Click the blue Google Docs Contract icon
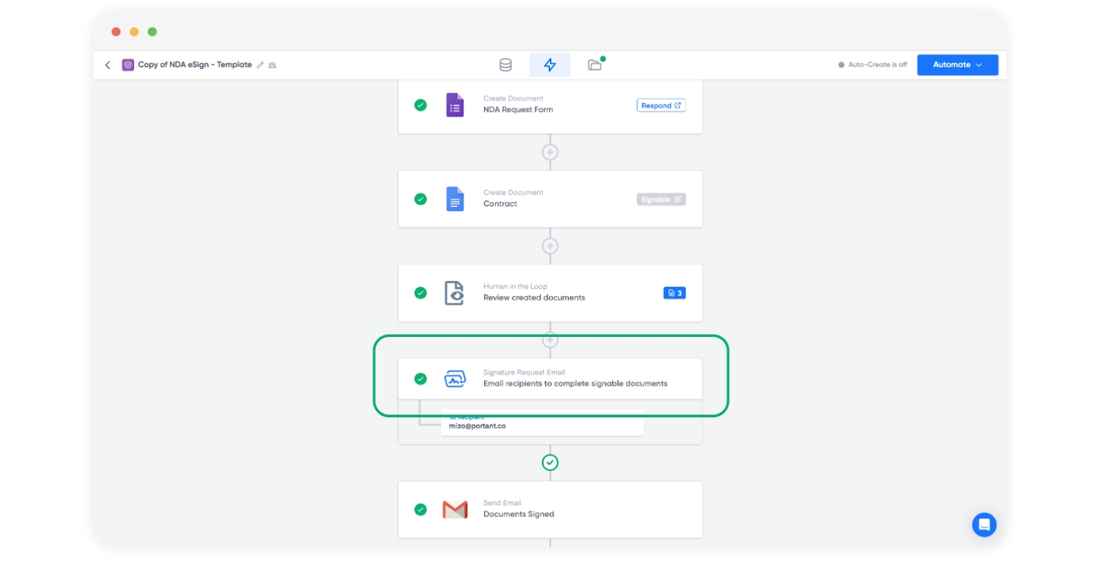The width and height of the screenshot is (1100, 561). pos(454,199)
